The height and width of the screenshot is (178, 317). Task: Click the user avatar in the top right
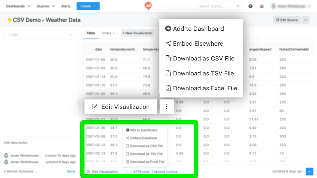(274, 6)
